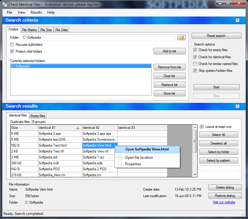Select Softpedia.PDS cell

point(60,169)
